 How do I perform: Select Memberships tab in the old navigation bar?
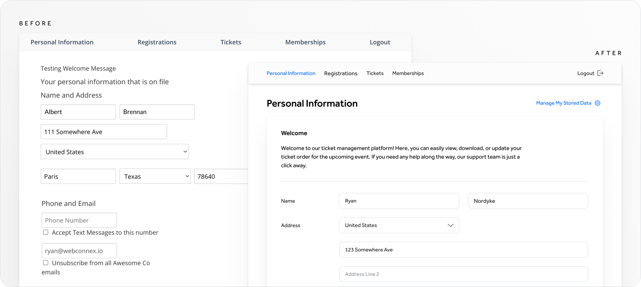(x=305, y=42)
